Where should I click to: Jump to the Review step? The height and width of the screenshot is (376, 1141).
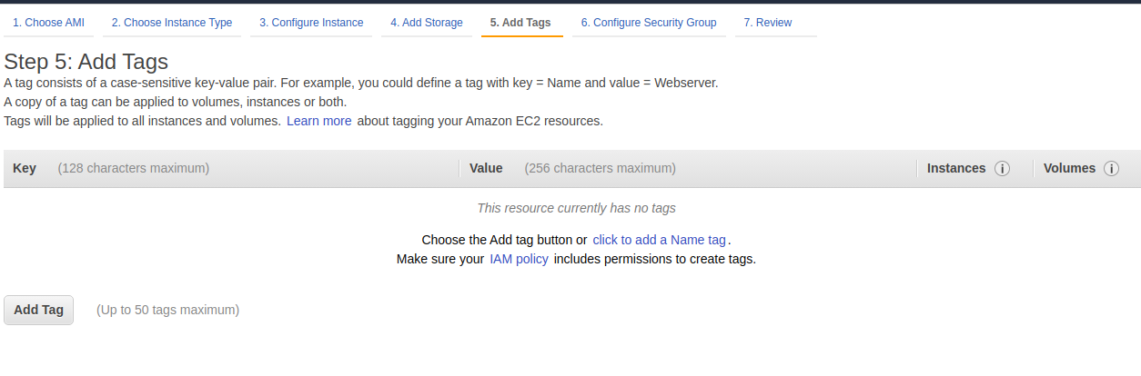pyautogui.click(x=768, y=23)
